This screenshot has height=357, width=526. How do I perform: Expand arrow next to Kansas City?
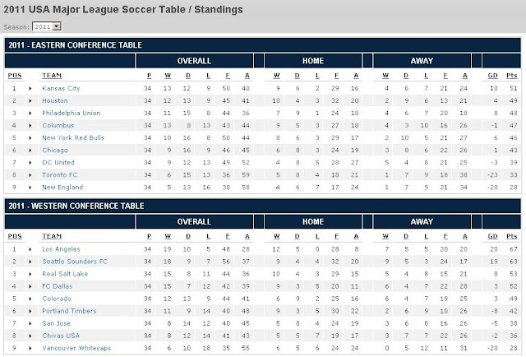click(30, 89)
